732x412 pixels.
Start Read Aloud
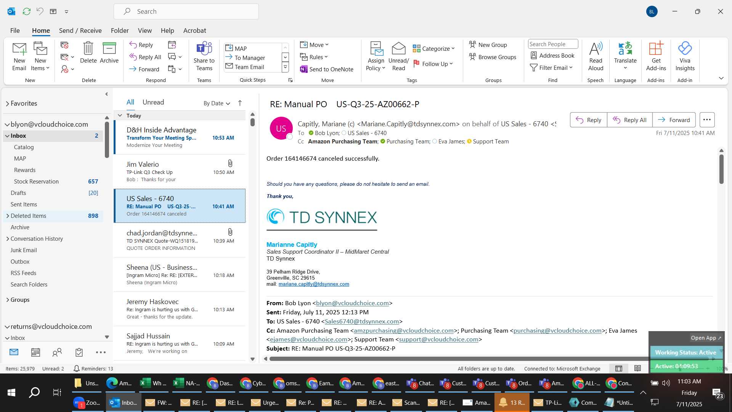[x=596, y=56]
